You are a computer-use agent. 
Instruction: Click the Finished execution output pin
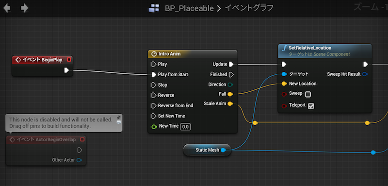(231, 75)
